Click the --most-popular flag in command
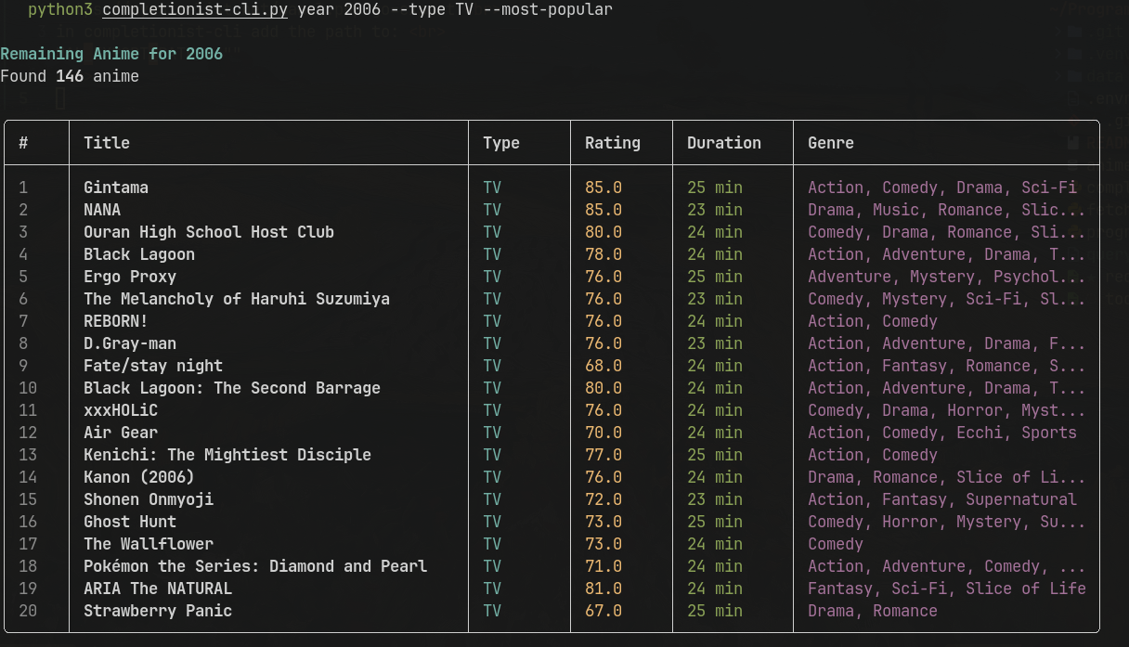1129x647 pixels. 548,10
